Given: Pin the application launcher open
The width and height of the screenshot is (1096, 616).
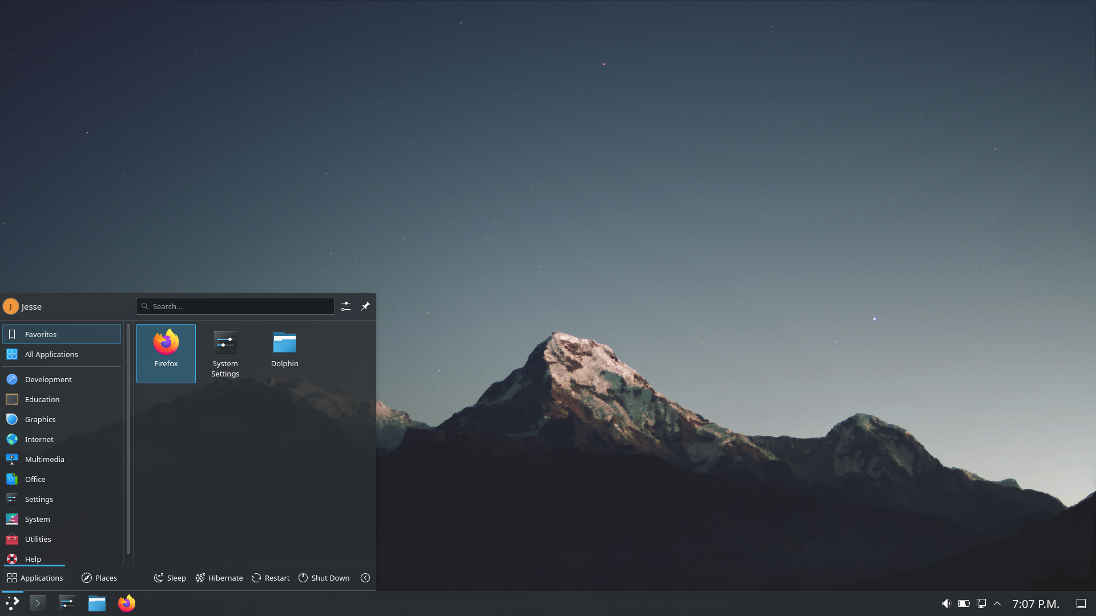Looking at the screenshot, I should (x=365, y=306).
